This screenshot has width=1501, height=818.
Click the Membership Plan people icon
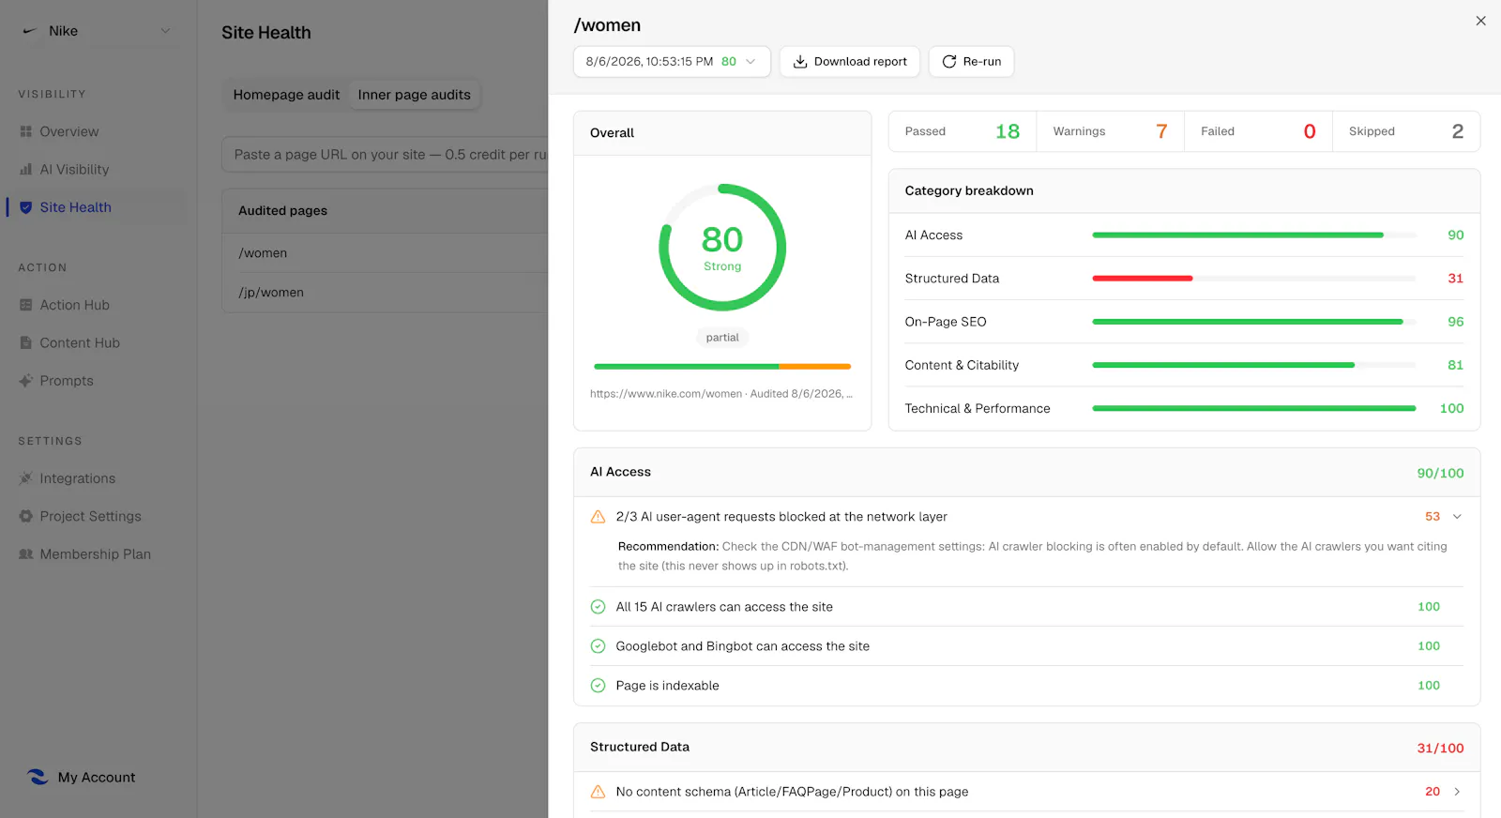(x=26, y=554)
